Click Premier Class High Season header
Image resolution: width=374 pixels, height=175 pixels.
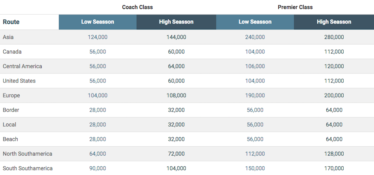coord(334,22)
